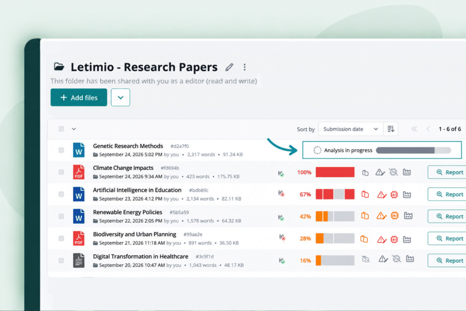Click orange copy-paste icon in Artificial Intelligence row
The image size is (466, 311).
[x=365, y=194]
